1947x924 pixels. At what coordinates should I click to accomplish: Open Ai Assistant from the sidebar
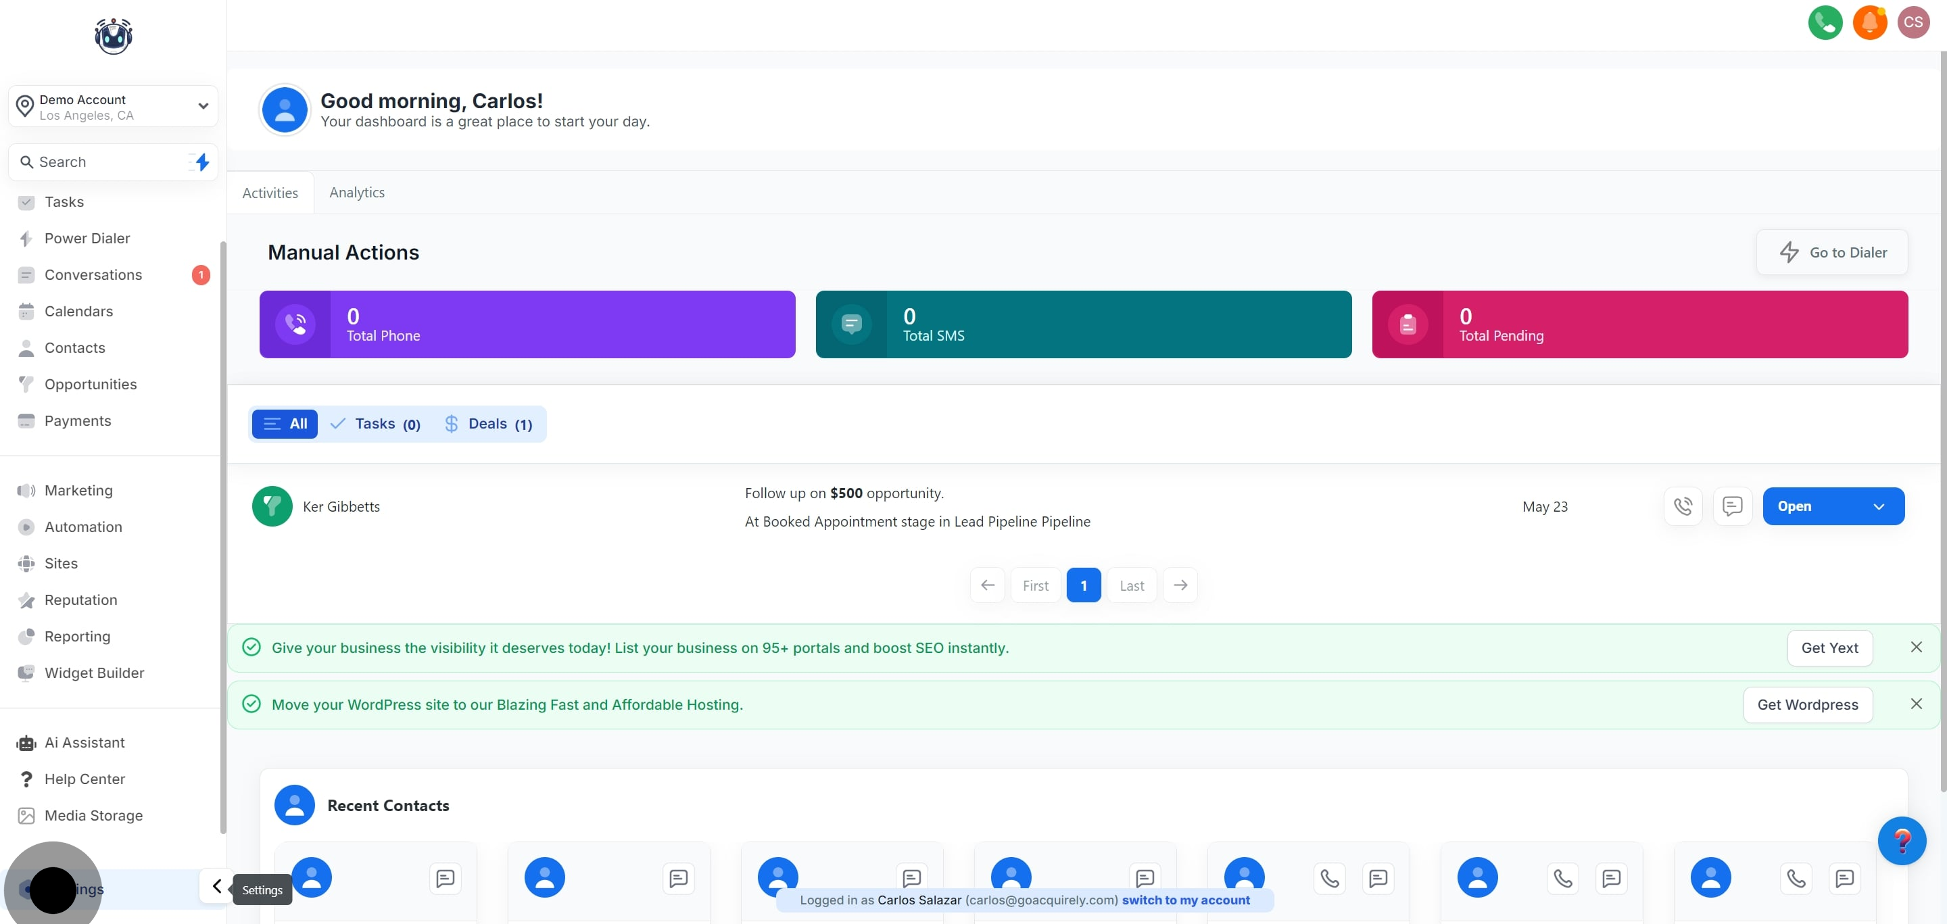[84, 743]
